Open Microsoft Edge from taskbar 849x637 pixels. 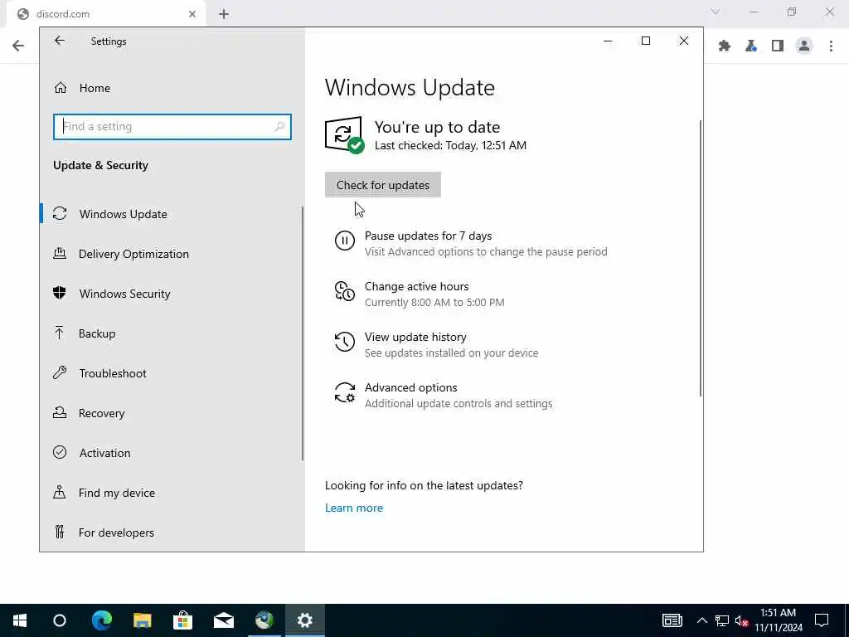[x=101, y=620]
